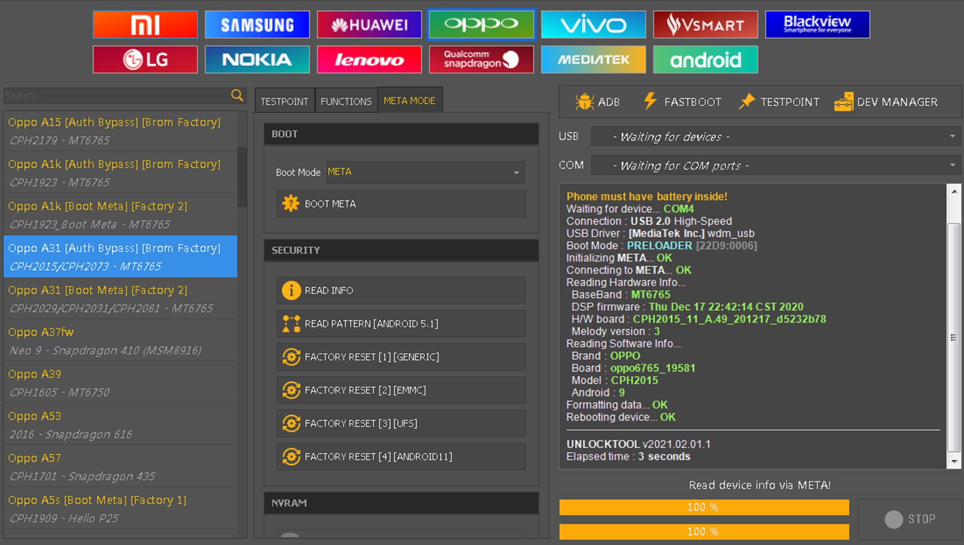Select Oppo A53 model entry
Screen dimensions: 964x545
[120, 425]
